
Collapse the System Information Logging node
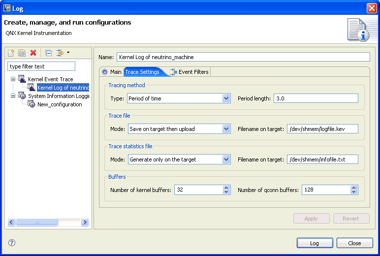click(13, 96)
